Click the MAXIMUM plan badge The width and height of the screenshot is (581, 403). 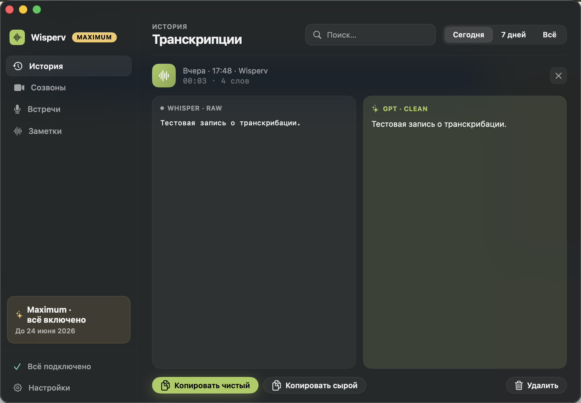tap(94, 37)
